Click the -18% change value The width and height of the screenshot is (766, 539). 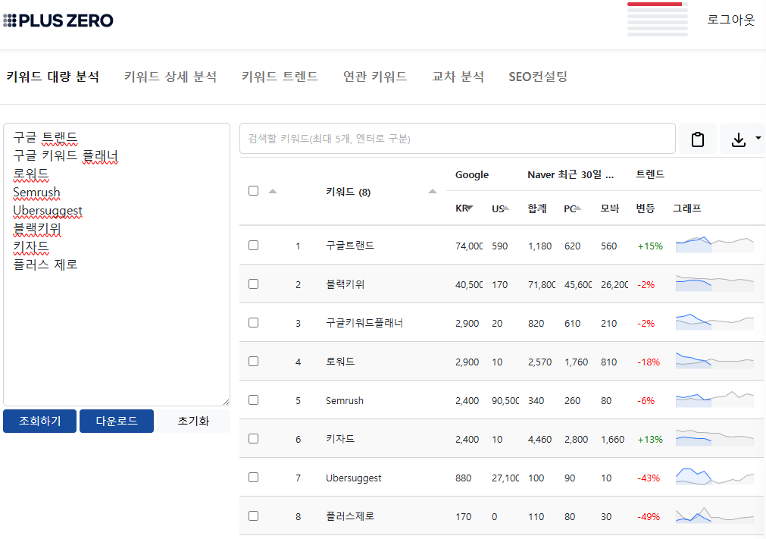tap(649, 362)
